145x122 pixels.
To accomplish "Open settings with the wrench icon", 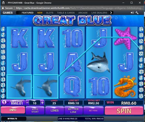I will 137,13.
